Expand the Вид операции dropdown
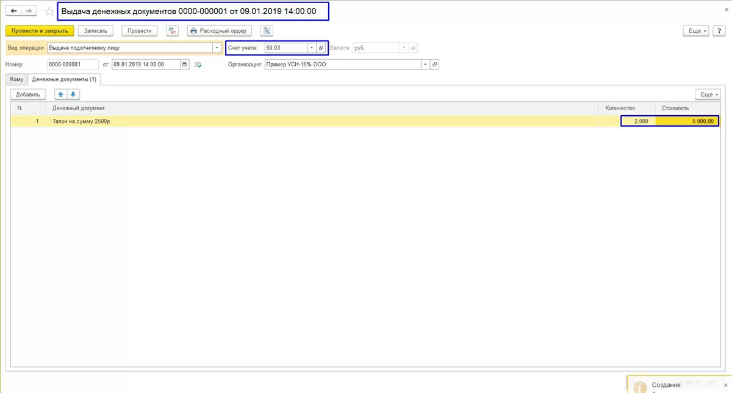 pos(217,48)
